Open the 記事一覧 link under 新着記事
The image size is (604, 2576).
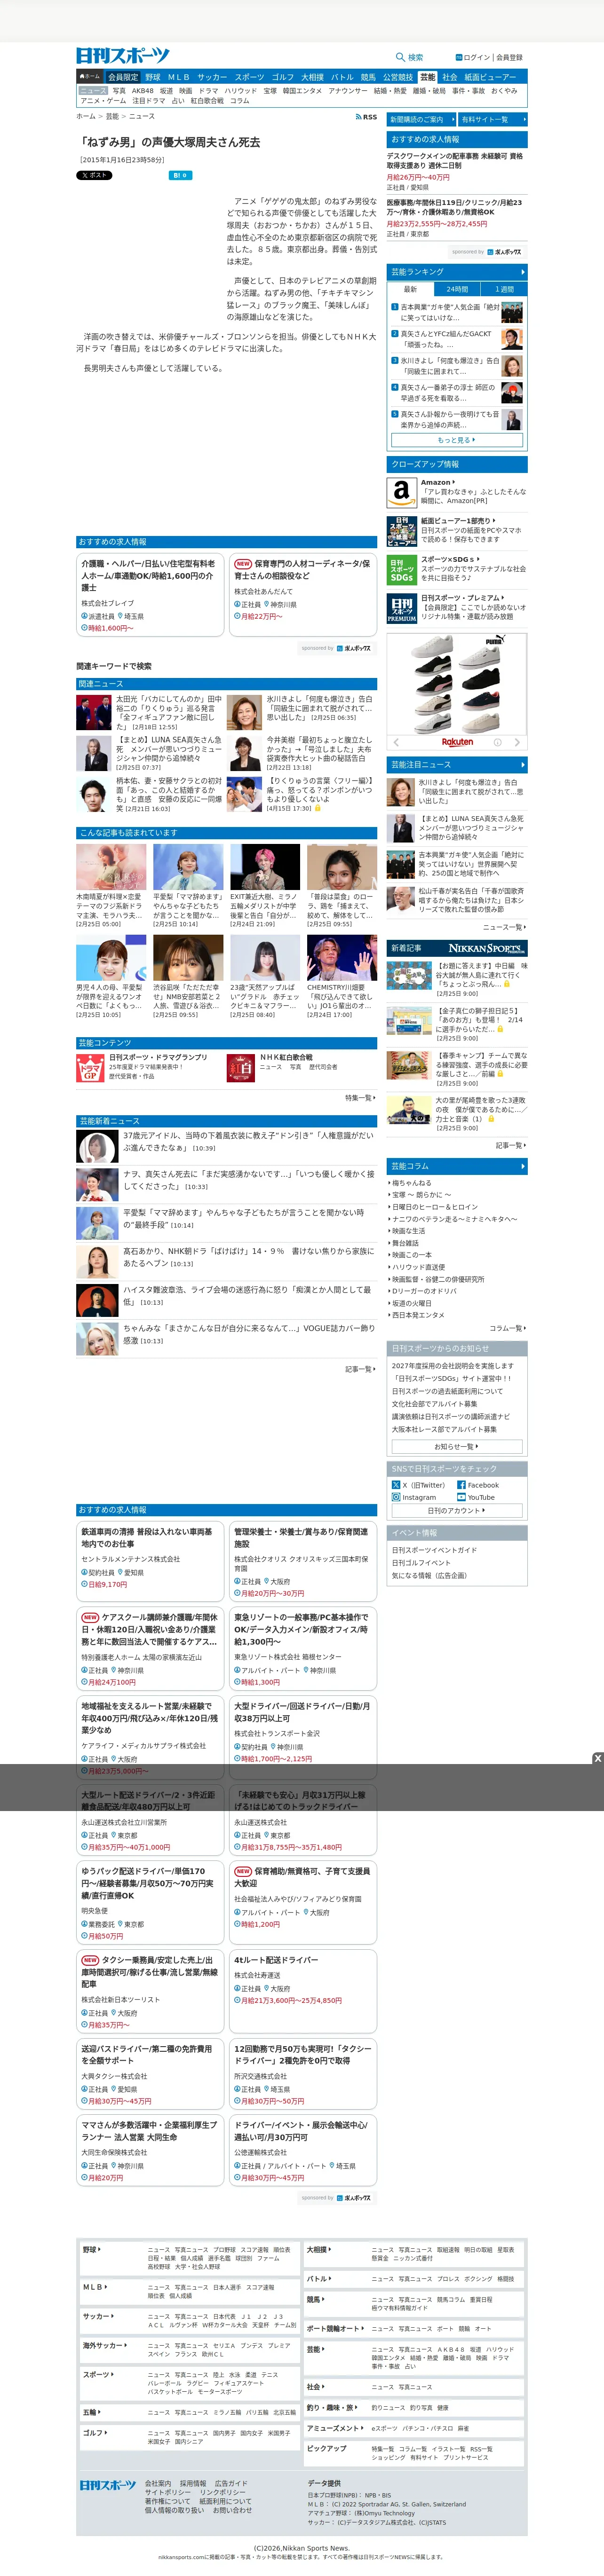click(511, 1145)
